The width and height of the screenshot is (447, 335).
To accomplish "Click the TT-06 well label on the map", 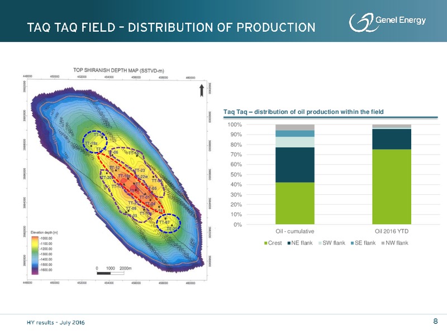I will click(113, 152).
